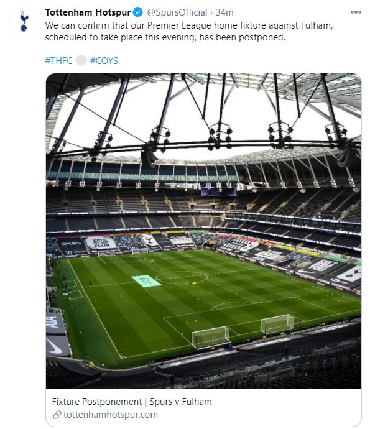Click the word 'postponed' in tweet text
Viewport: 370px width, 429px height.
click(262, 37)
